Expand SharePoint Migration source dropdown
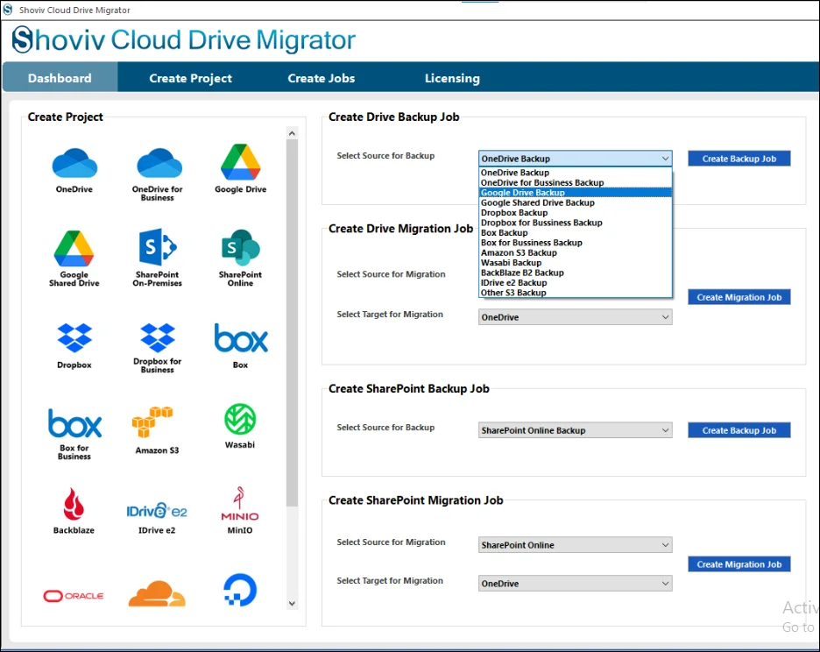The image size is (820, 652). click(x=576, y=545)
